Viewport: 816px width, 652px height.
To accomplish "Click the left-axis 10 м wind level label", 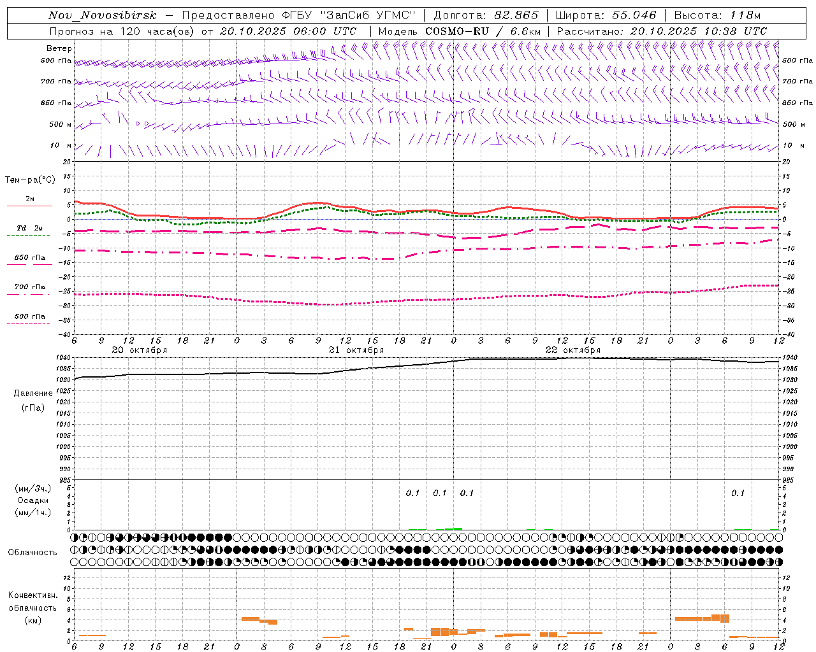I will click(x=62, y=146).
